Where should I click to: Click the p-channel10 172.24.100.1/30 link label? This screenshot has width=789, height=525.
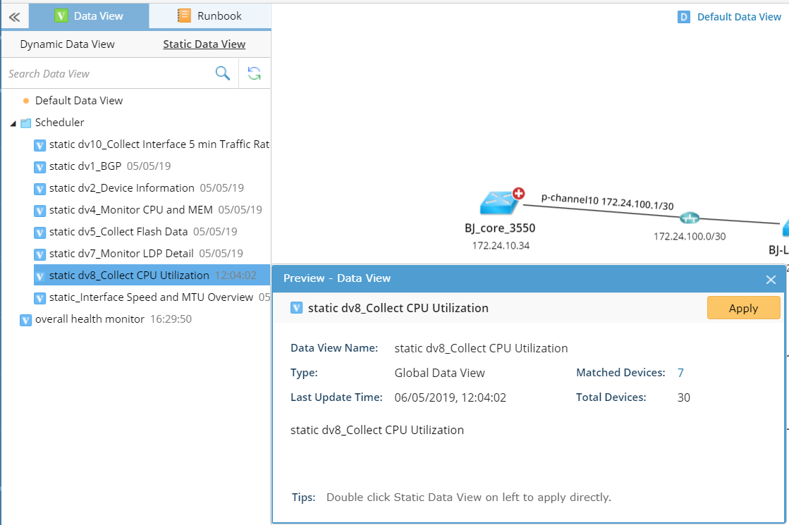click(x=607, y=201)
